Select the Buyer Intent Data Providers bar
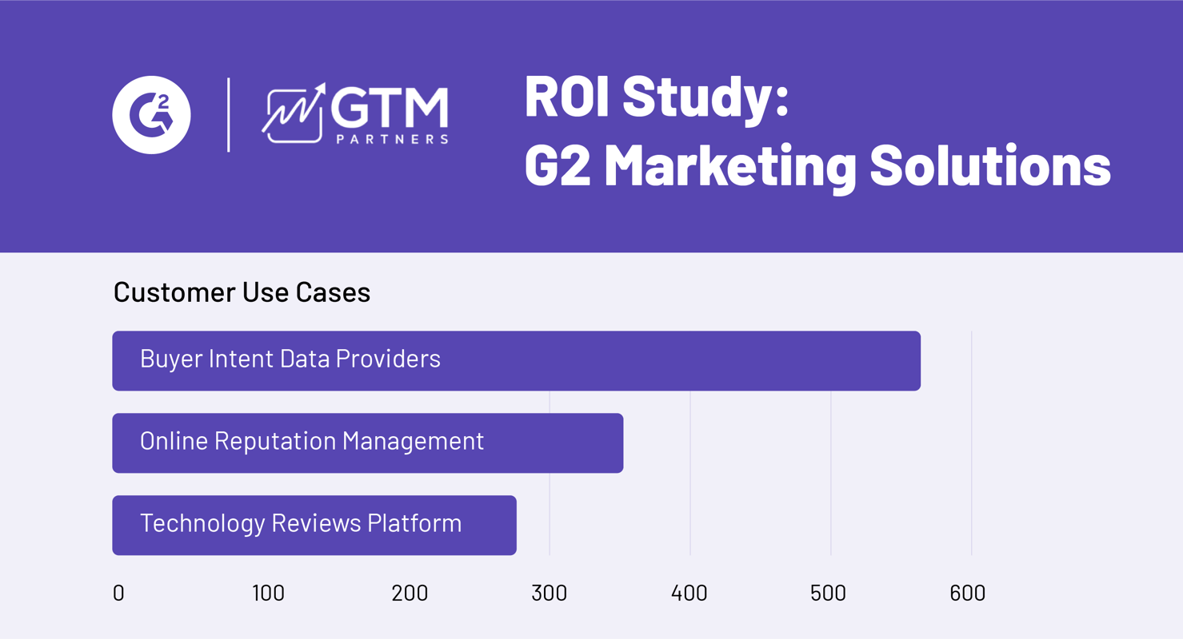The image size is (1183, 639). pyautogui.click(x=517, y=361)
